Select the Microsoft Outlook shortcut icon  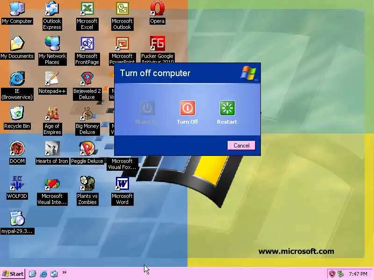pos(122,8)
